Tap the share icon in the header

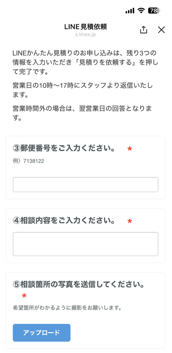143,30
